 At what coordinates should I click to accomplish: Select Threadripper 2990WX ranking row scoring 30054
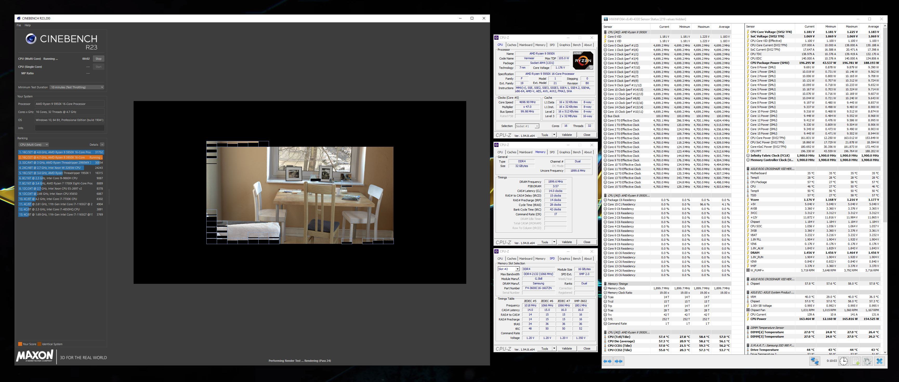tap(61, 163)
